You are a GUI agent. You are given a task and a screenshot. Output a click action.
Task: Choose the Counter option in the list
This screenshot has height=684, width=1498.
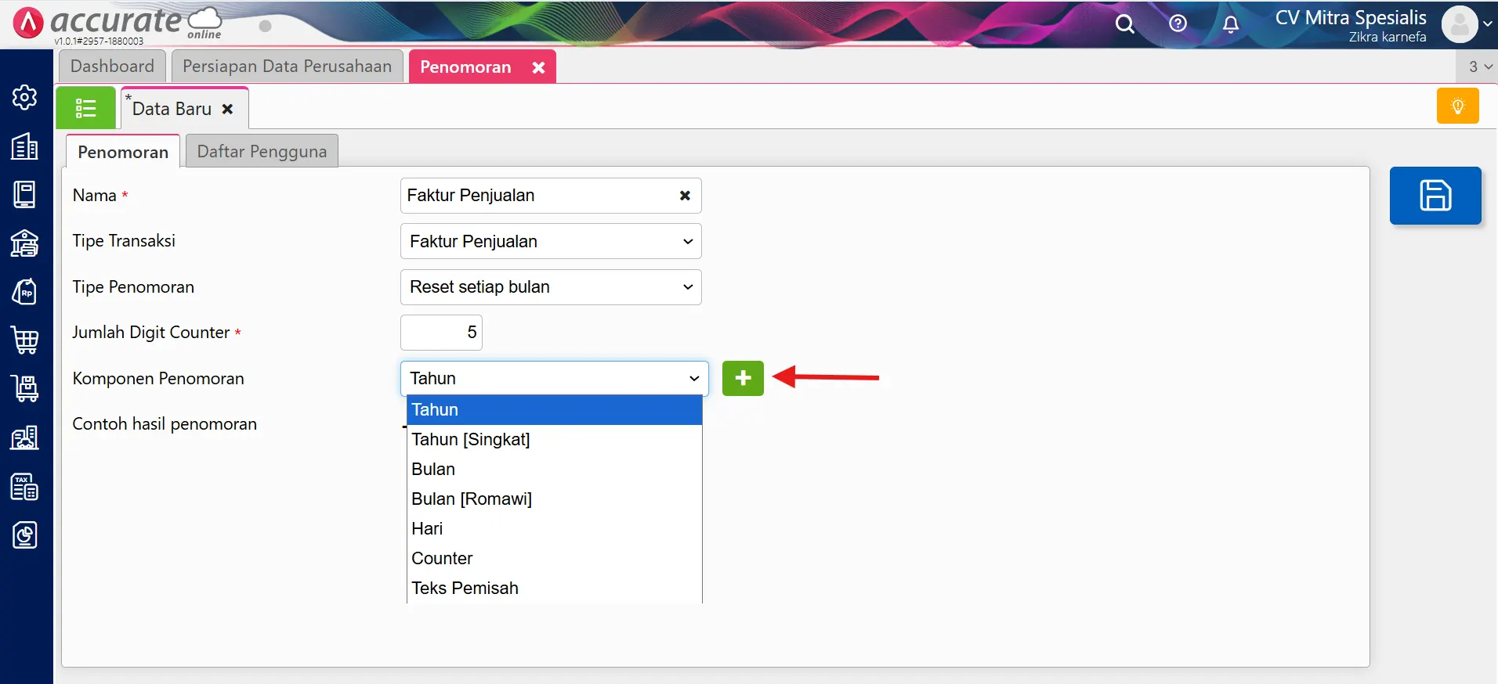point(442,559)
